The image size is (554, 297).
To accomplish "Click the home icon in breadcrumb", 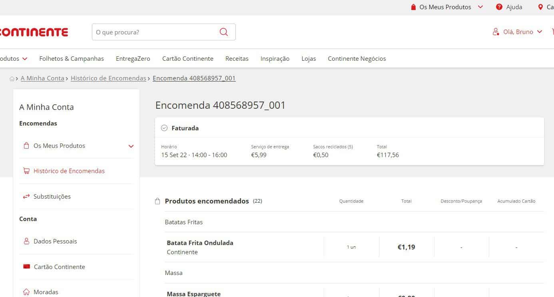I will tap(12, 79).
